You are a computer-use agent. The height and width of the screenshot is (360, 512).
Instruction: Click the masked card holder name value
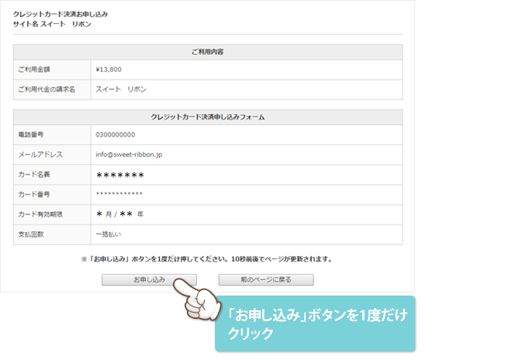(120, 175)
